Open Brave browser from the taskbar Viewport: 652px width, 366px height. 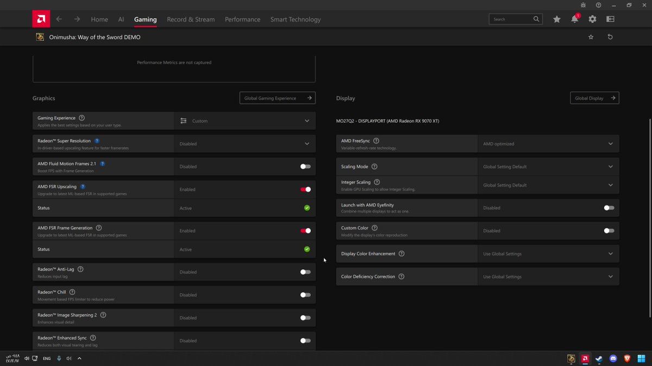coord(628,358)
